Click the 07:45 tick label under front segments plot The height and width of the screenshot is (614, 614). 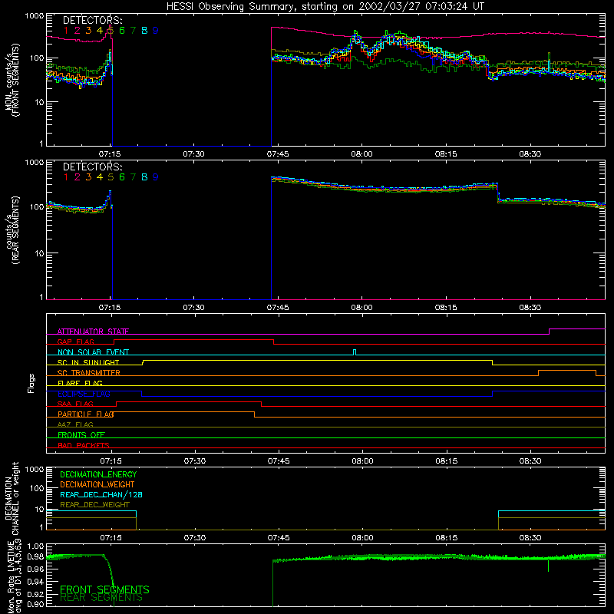(x=278, y=154)
